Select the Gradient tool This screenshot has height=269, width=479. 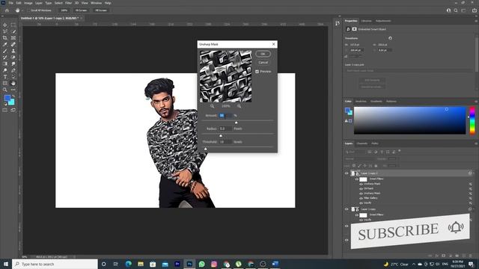pyautogui.click(x=5, y=64)
